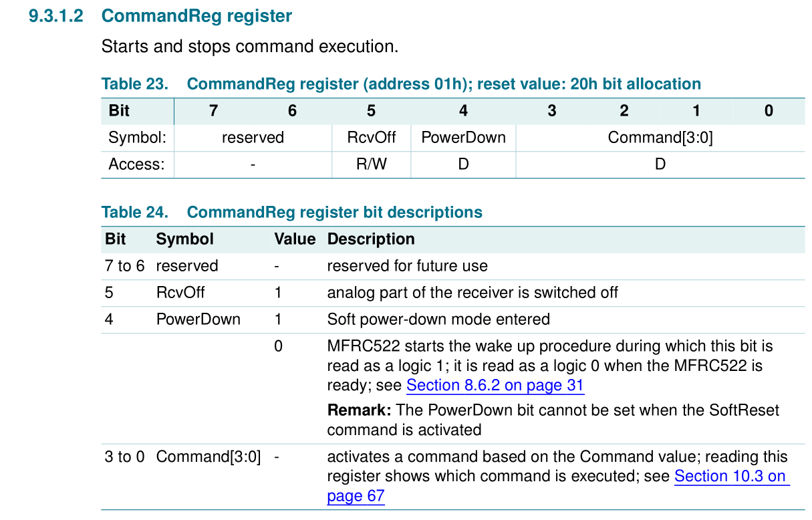Click "analog part of the receiver is switched off"
The width and height of the screenshot is (812, 520).
click(472, 293)
